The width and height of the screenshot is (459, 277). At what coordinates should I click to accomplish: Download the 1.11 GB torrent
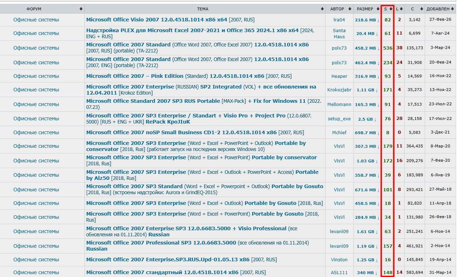pos(367,90)
